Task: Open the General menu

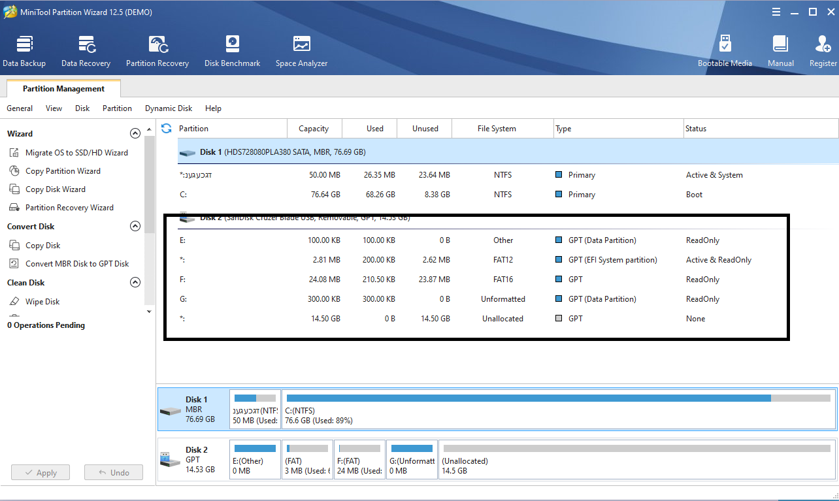Action: click(20, 108)
